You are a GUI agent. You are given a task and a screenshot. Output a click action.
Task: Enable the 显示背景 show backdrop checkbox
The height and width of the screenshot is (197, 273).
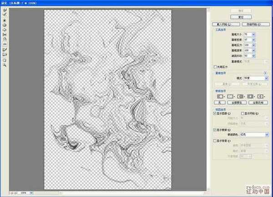[x=216, y=141]
